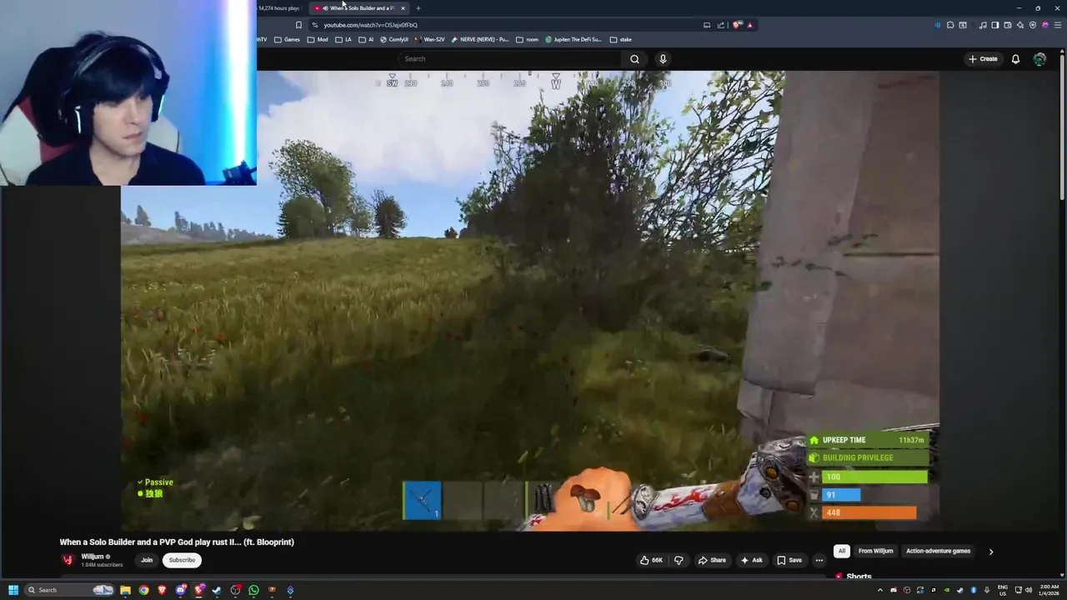
Task: Open YouTube notifications bell
Action: click(1015, 59)
